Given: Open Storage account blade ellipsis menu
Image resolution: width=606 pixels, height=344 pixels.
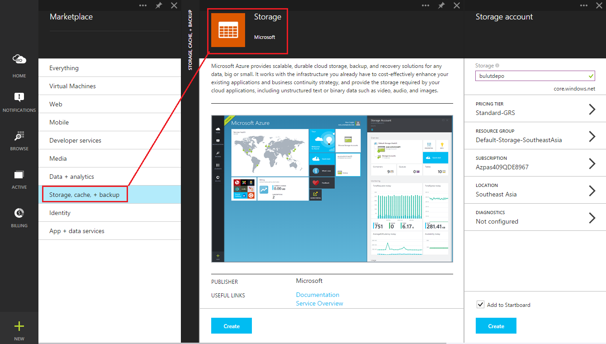Looking at the screenshot, I should click(x=584, y=5).
